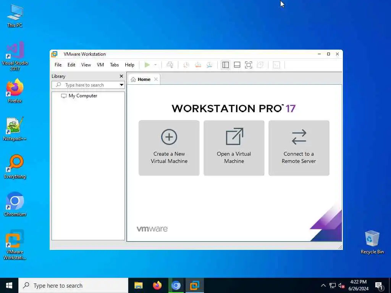Open This PC desktop icon
Viewport: 391px width, 293px height.
[15, 15]
